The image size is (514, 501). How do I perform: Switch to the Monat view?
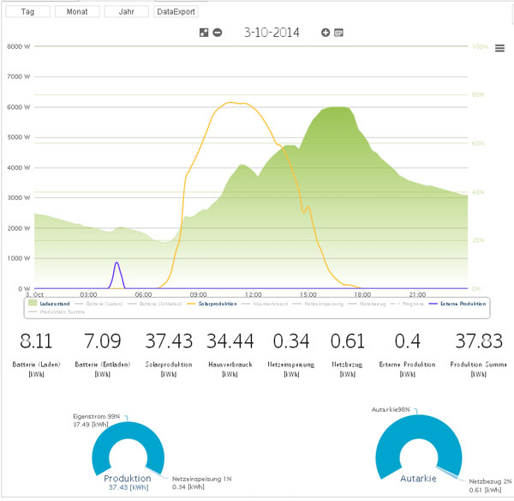pyautogui.click(x=76, y=12)
